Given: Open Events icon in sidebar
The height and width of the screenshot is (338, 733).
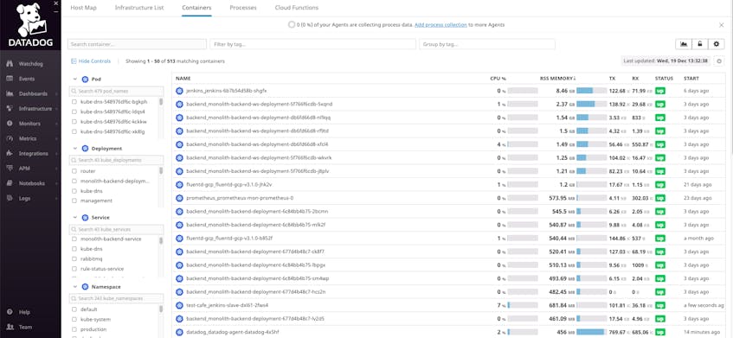Looking at the screenshot, I should point(10,79).
